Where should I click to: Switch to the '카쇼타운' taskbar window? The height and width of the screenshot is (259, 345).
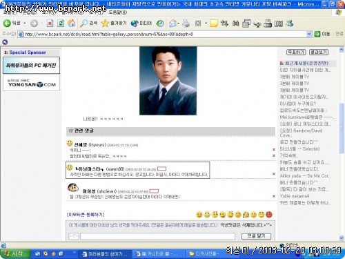point(159,254)
